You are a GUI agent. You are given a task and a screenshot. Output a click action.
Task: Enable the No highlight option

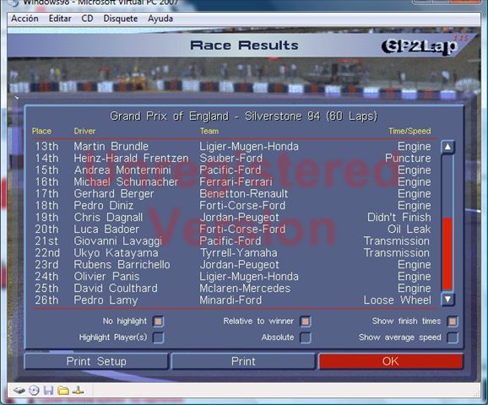coord(159,321)
